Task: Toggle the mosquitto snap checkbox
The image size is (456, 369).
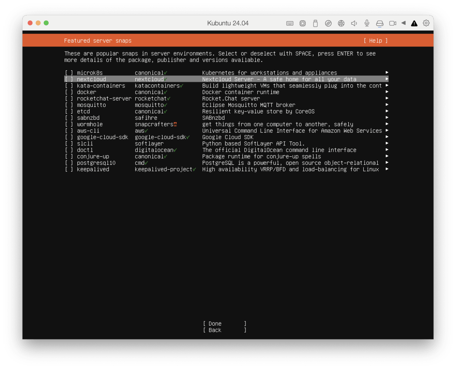Action: click(69, 105)
